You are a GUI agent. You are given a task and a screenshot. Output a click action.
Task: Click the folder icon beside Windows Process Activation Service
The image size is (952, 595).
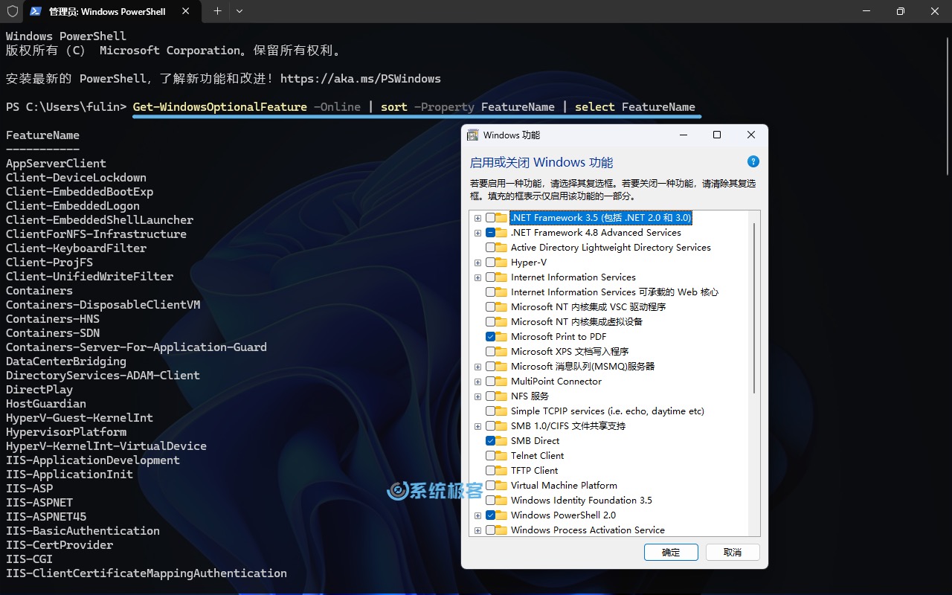pyautogui.click(x=502, y=530)
